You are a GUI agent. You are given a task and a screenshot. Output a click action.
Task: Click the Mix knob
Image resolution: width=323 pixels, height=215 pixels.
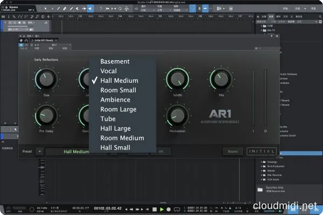220,79
